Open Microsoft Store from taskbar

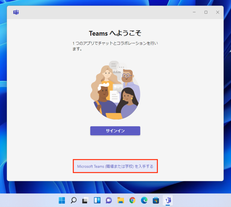tap(156, 200)
